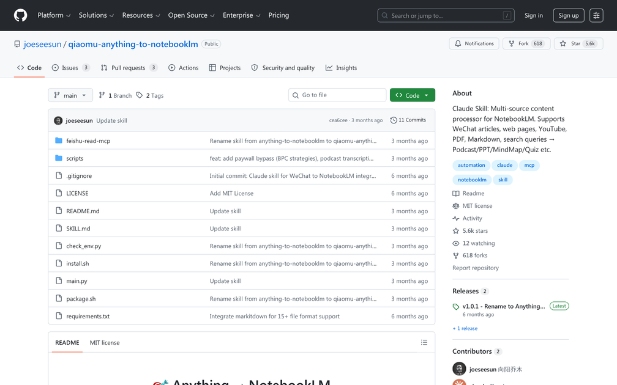Click the GitHub logo icon
Screen dimensions: 617x385
(x=20, y=15)
